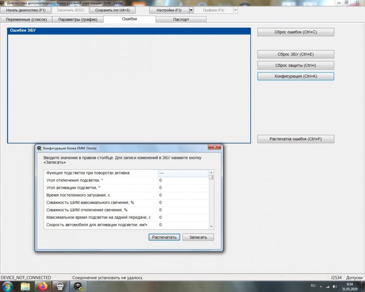Switch to Переменные (список) tab
The width and height of the screenshot is (365, 292).
[26, 19]
